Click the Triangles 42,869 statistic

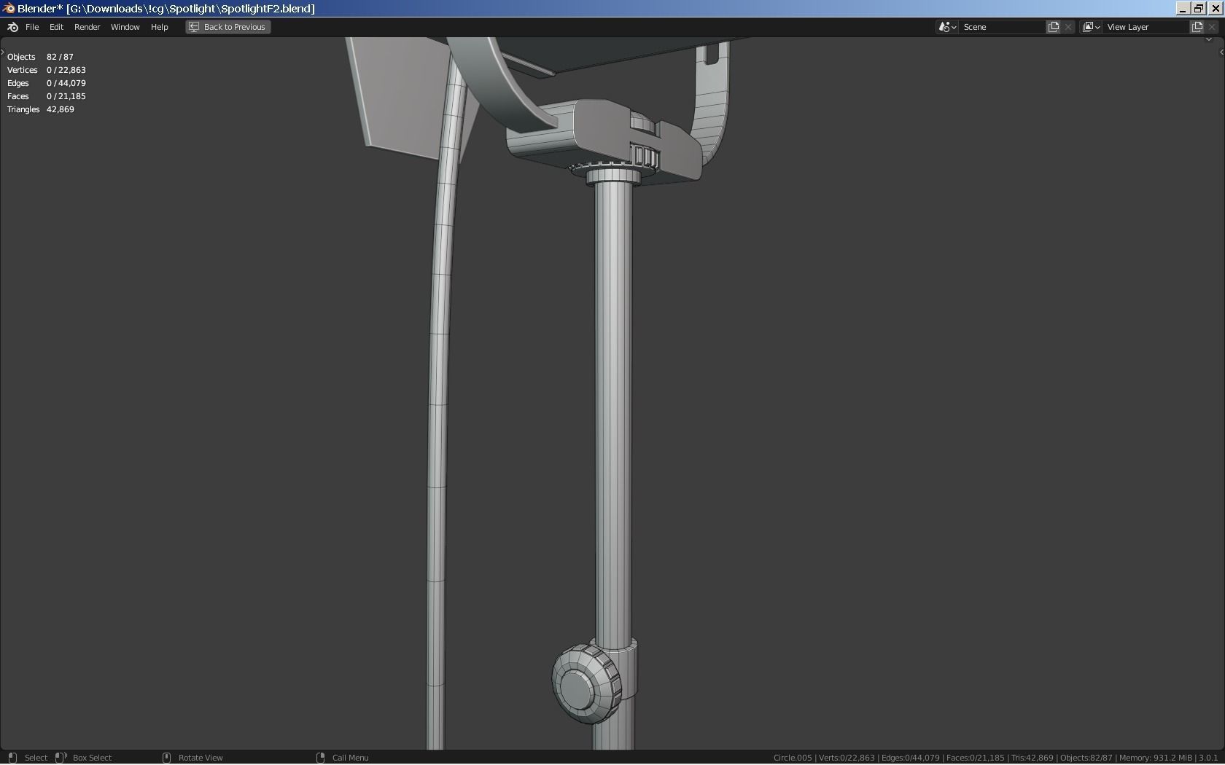(x=41, y=109)
